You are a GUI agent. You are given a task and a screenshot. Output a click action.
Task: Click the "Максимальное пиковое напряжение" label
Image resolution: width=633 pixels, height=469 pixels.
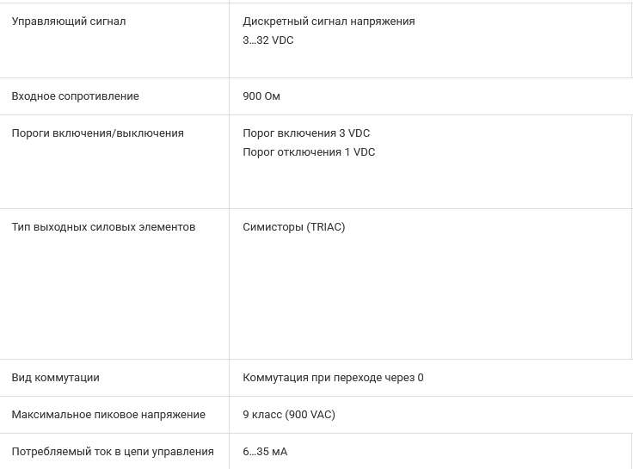pyautogui.click(x=108, y=415)
